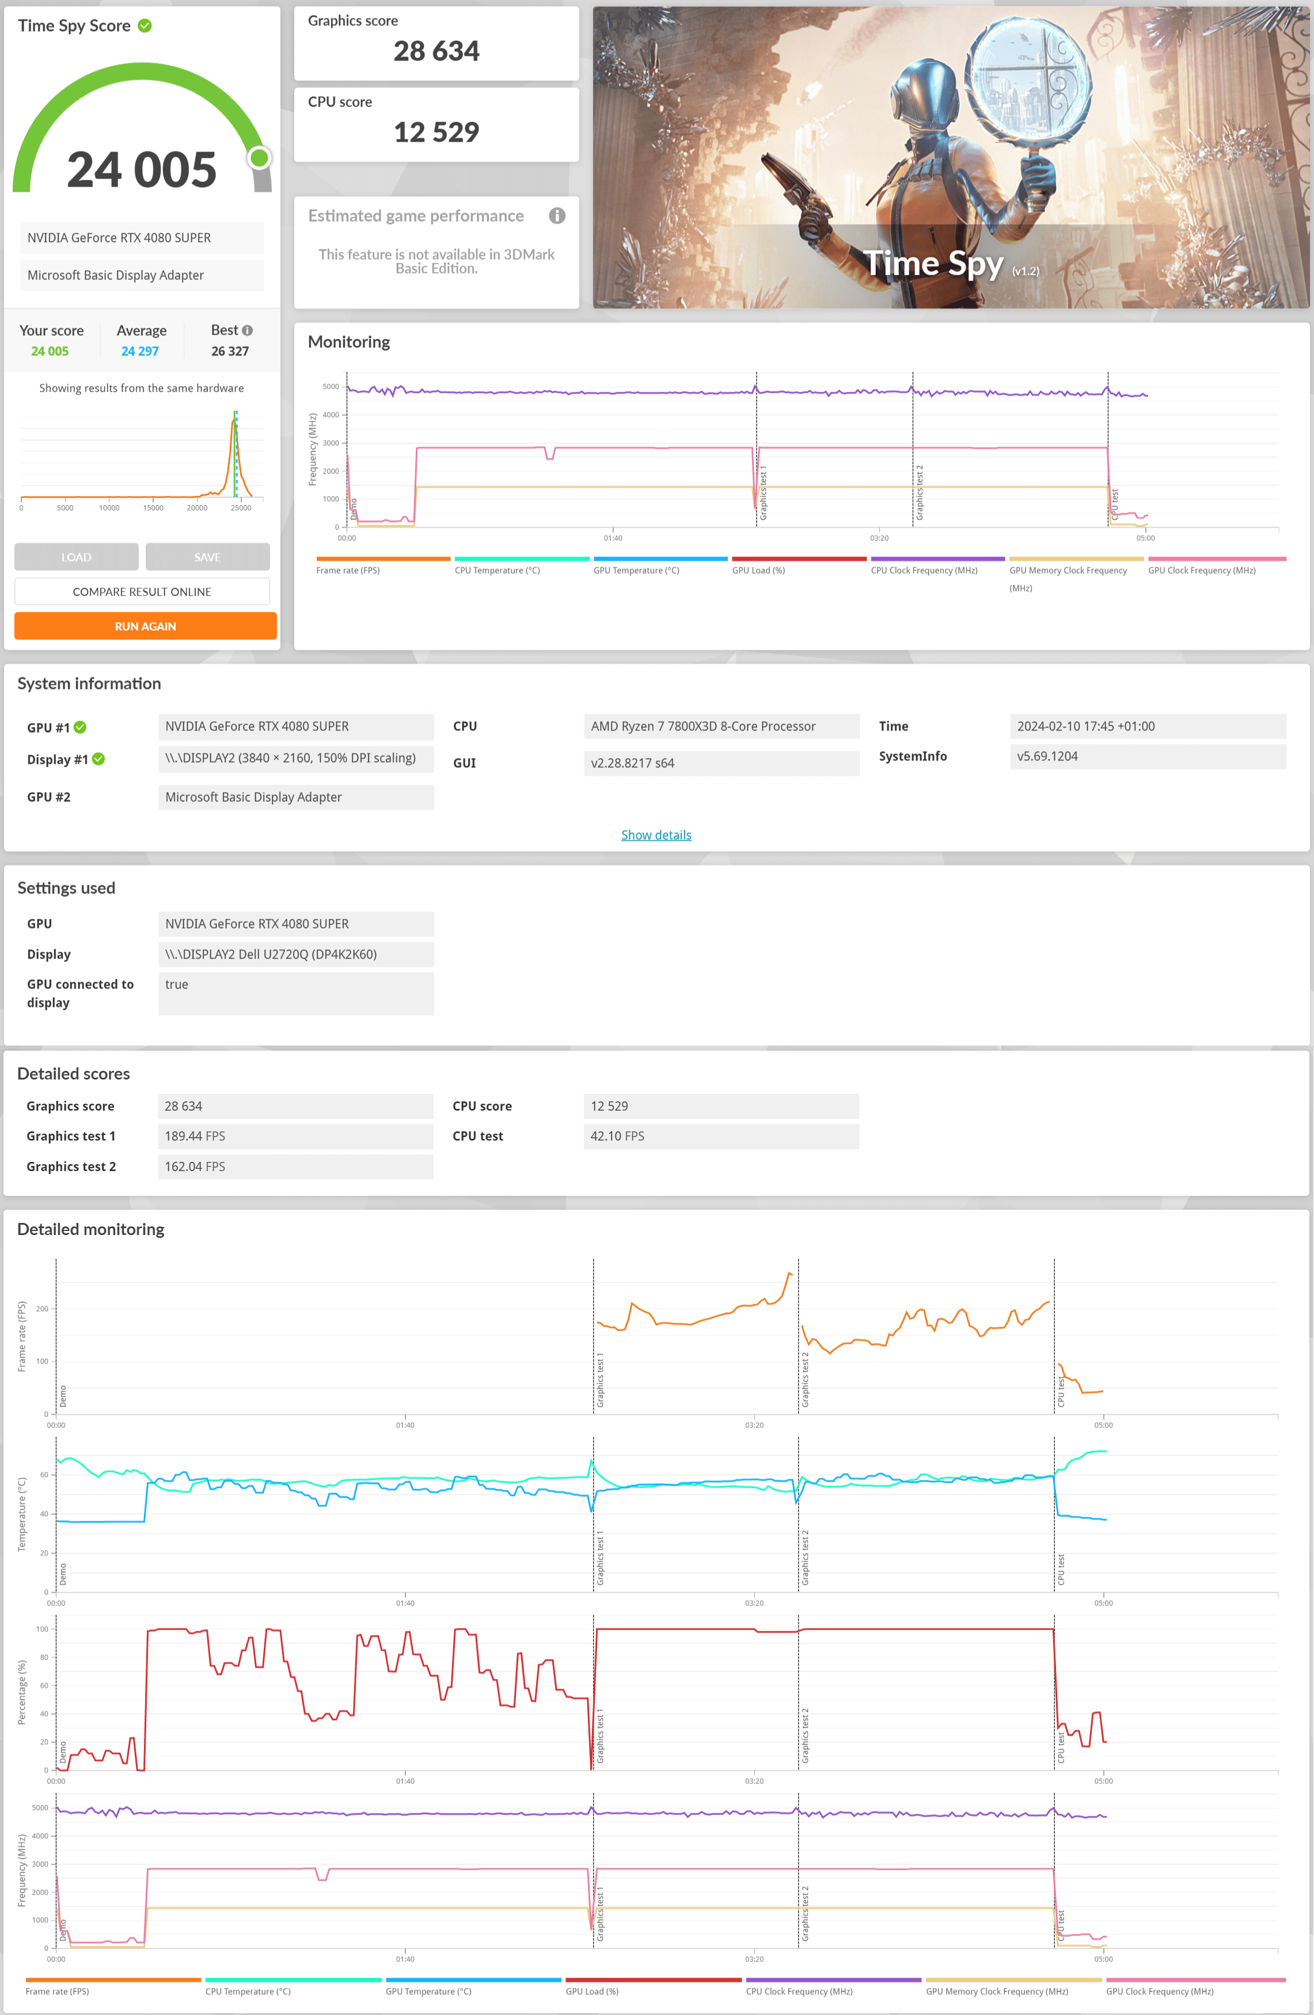Toggle Frame rate (FPS) legend in Monitoring chart
The width and height of the screenshot is (1314, 2015).
pyautogui.click(x=348, y=570)
